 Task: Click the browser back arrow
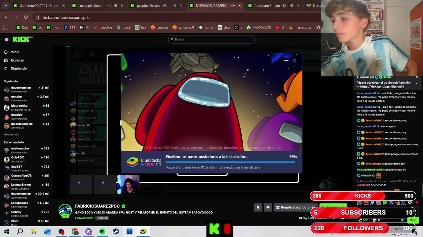[6, 17]
